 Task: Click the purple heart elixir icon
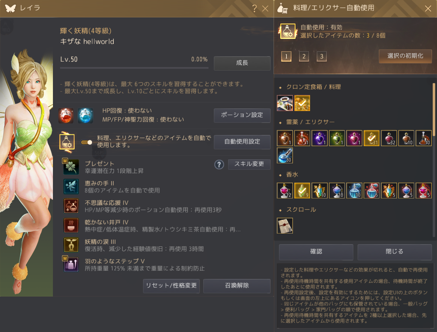[319, 138]
